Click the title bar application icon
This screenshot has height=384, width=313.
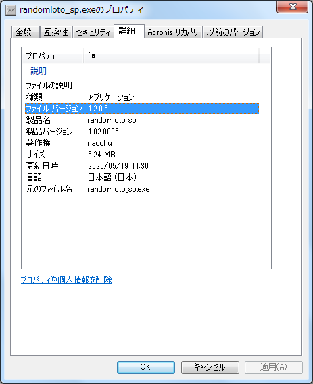point(11,10)
